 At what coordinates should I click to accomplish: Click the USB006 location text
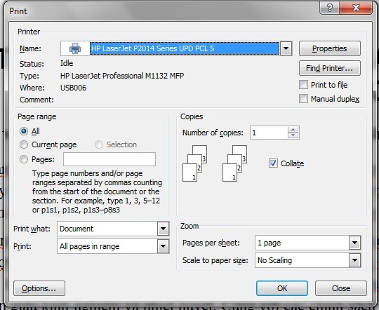tap(73, 88)
